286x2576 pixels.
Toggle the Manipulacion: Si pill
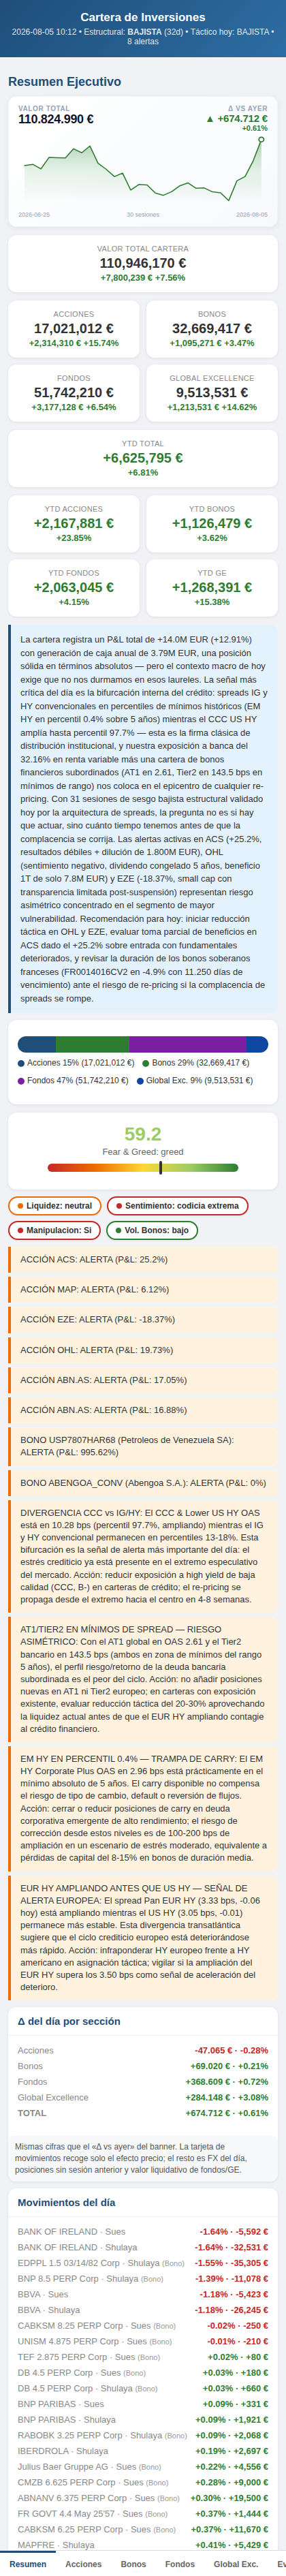click(x=54, y=1230)
